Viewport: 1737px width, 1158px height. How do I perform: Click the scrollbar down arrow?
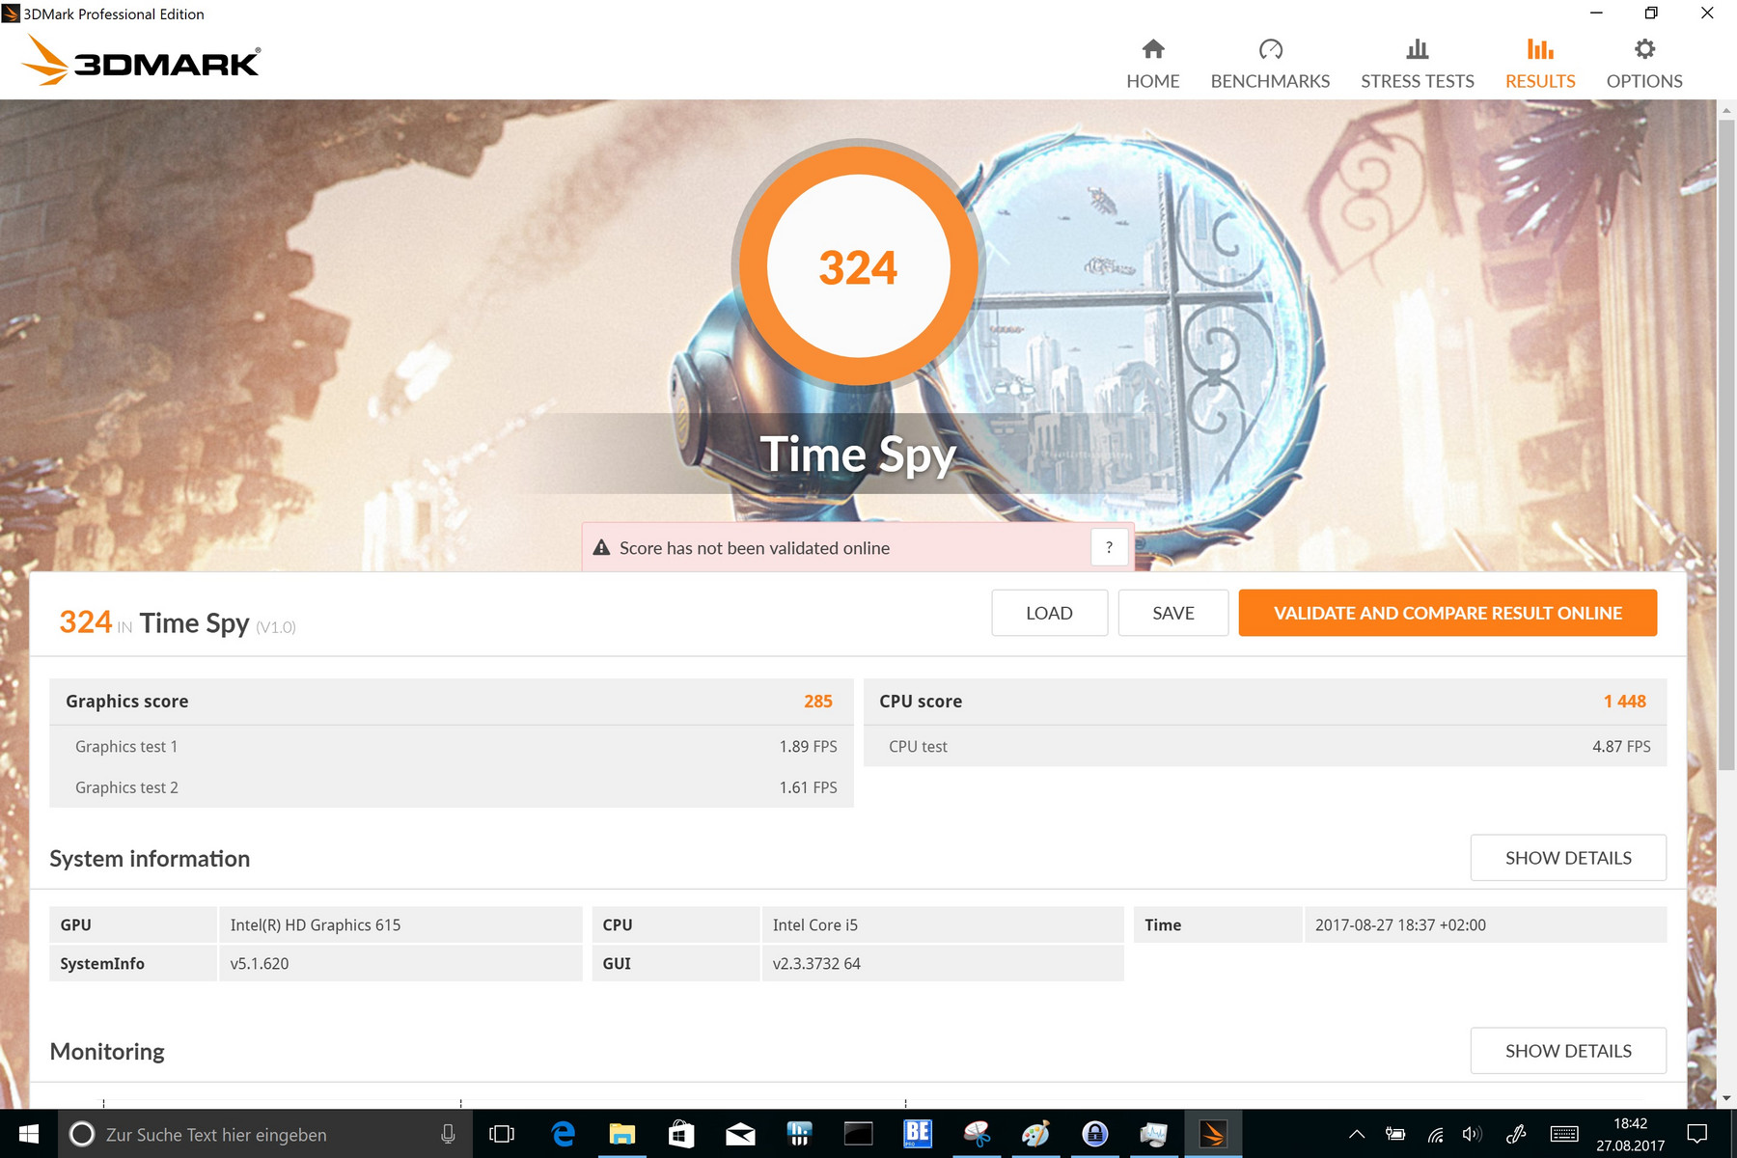(x=1726, y=1098)
